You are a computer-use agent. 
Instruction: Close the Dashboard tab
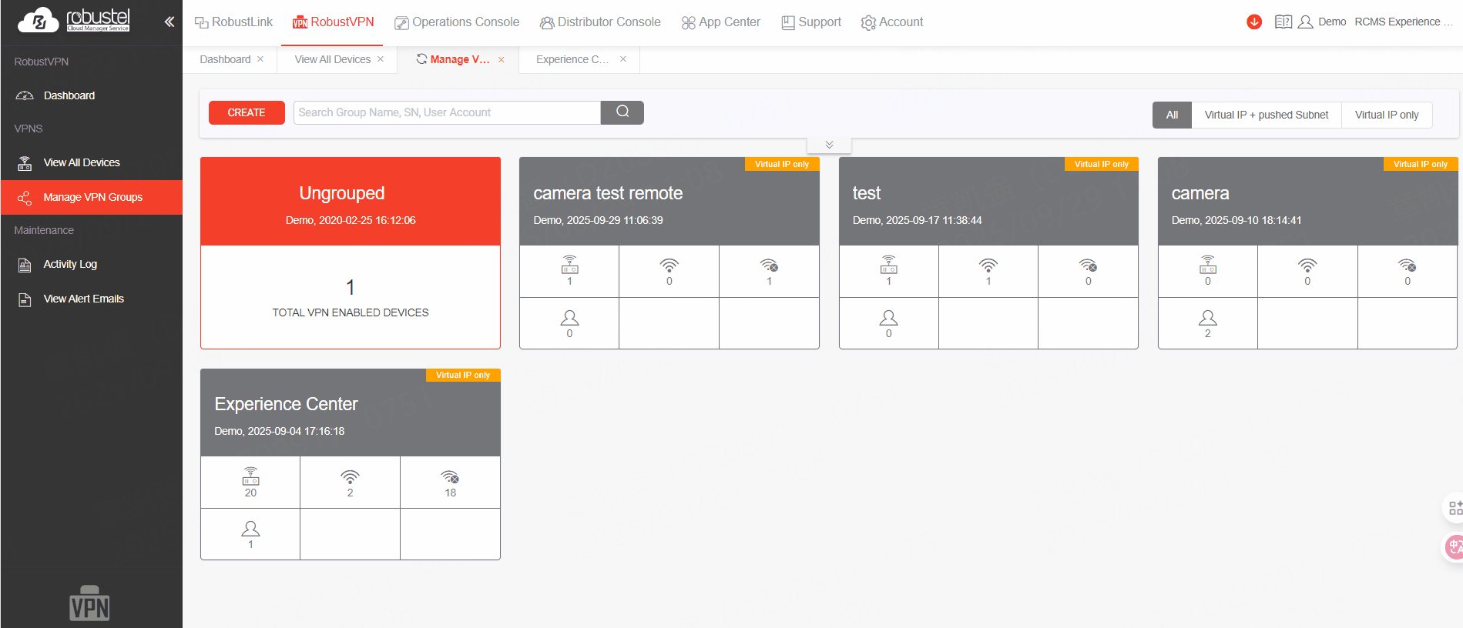tap(260, 59)
